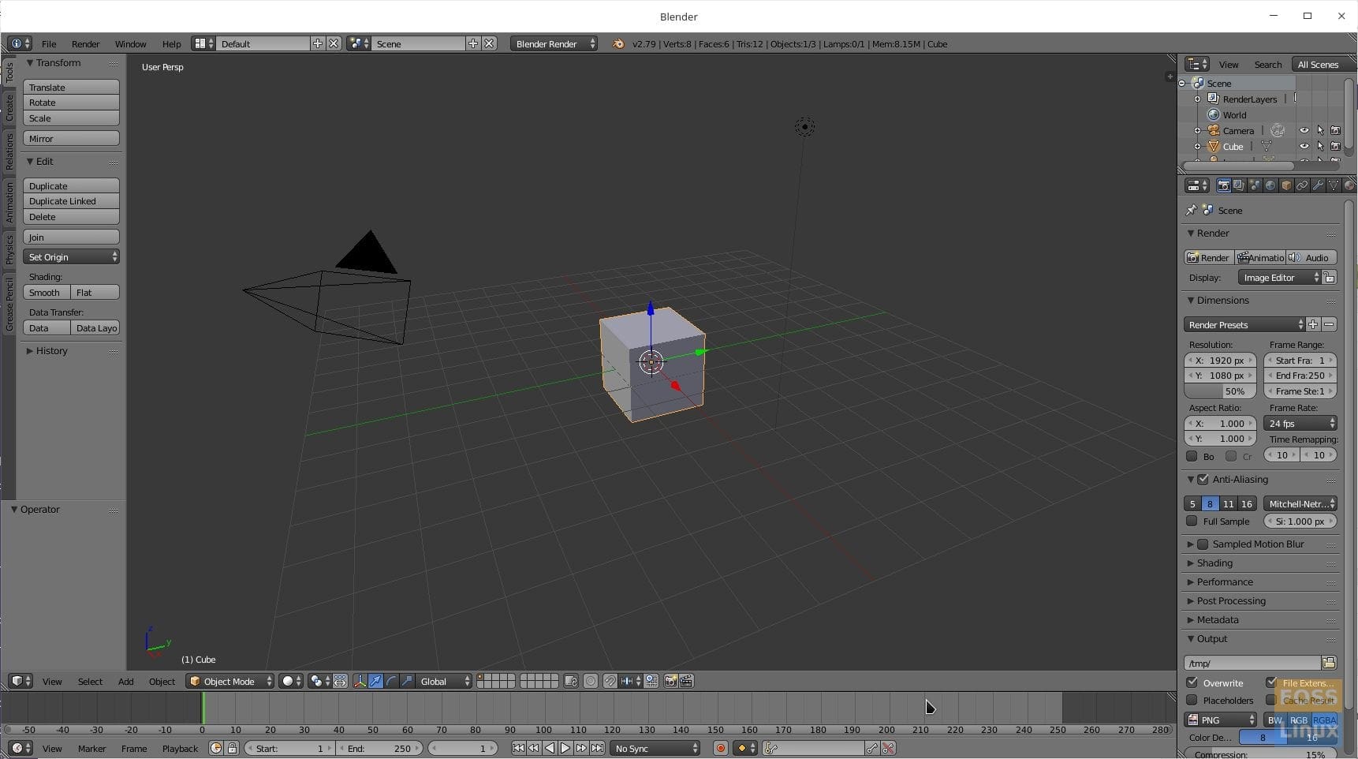Click the Duplicate Linked button
Screen dimensions: 1358x759
tap(71, 201)
